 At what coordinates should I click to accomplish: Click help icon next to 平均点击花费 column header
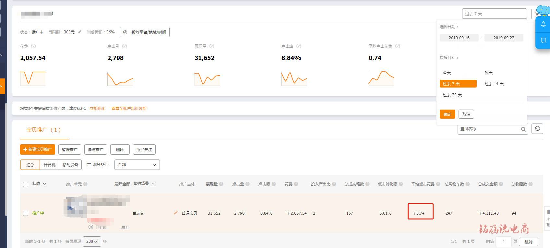[438, 184]
